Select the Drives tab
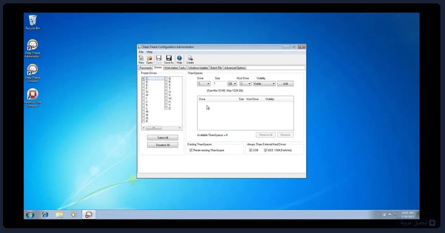This screenshot has width=445, height=233. (x=158, y=68)
